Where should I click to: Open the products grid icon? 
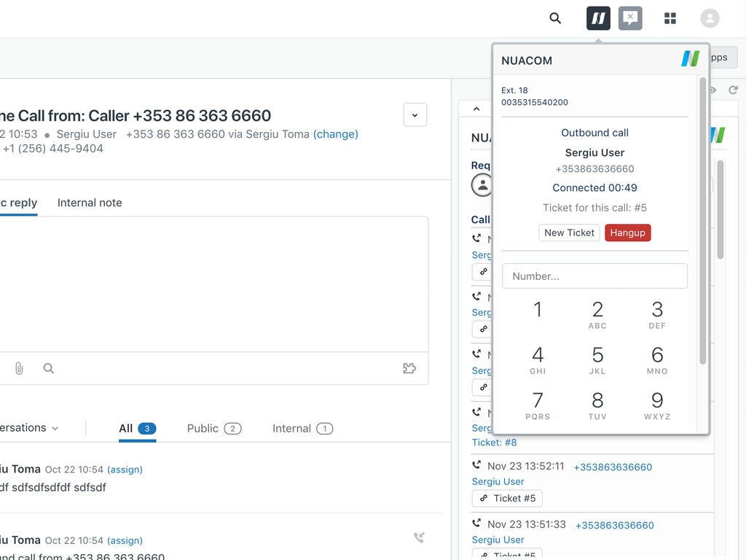tap(670, 18)
